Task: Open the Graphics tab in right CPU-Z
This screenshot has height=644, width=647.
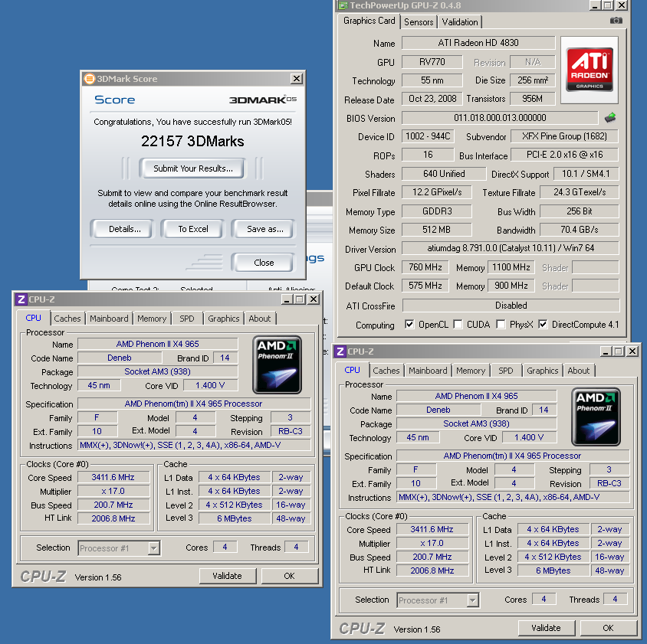Action: [543, 371]
